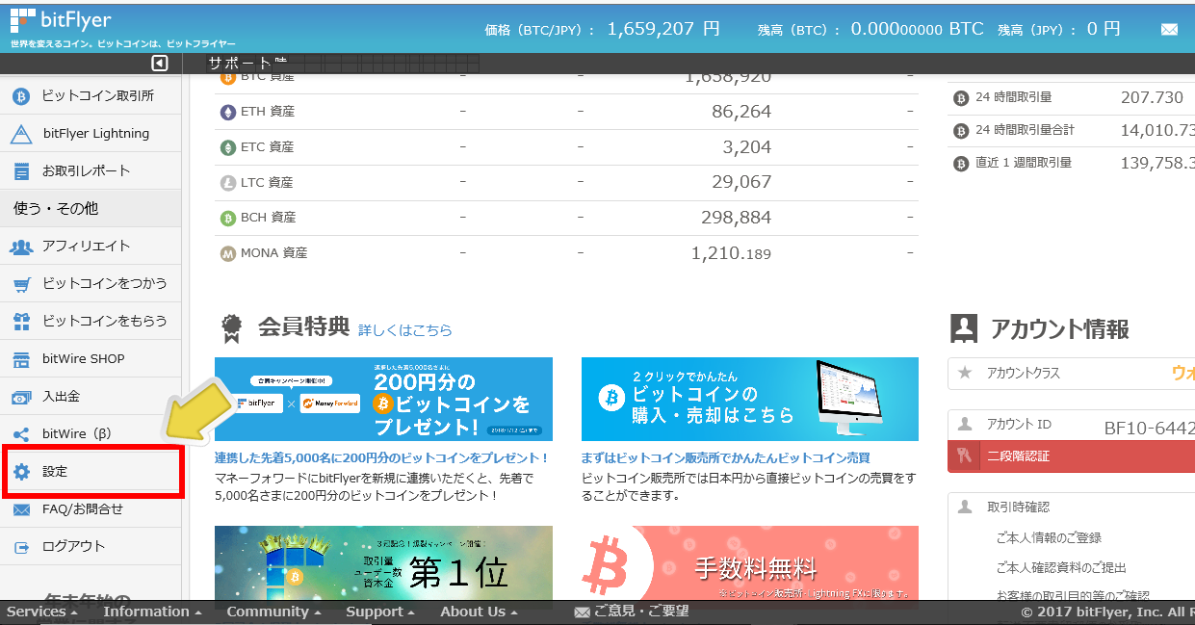Screen dimensions: 1195x625
Task: Click the 会員特典 badge icon
Action: coord(231,329)
